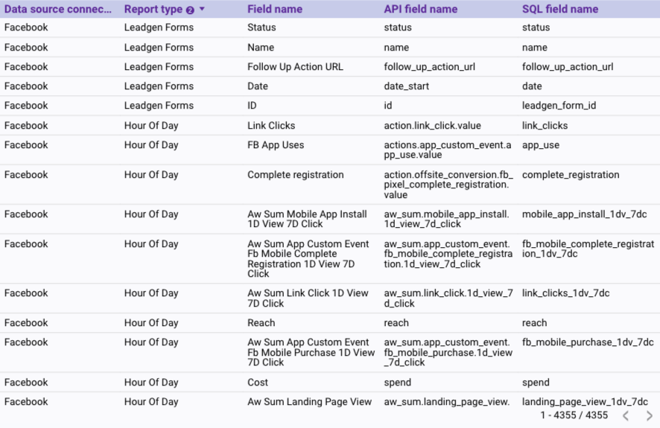Select the action.link_click.value API cell

coord(432,126)
